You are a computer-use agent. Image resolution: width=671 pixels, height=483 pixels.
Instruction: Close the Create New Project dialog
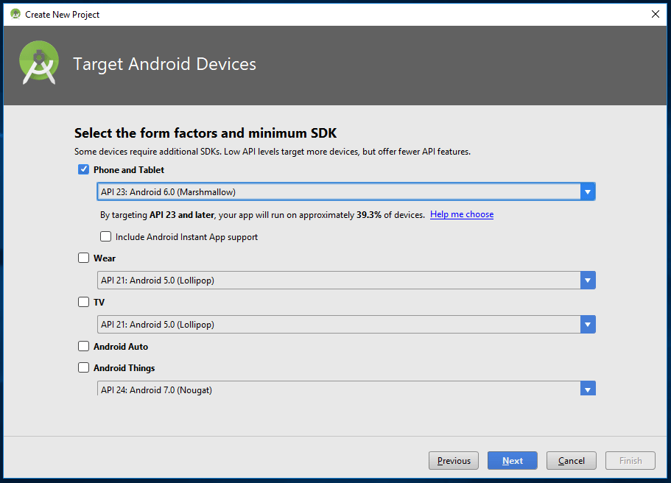click(655, 14)
